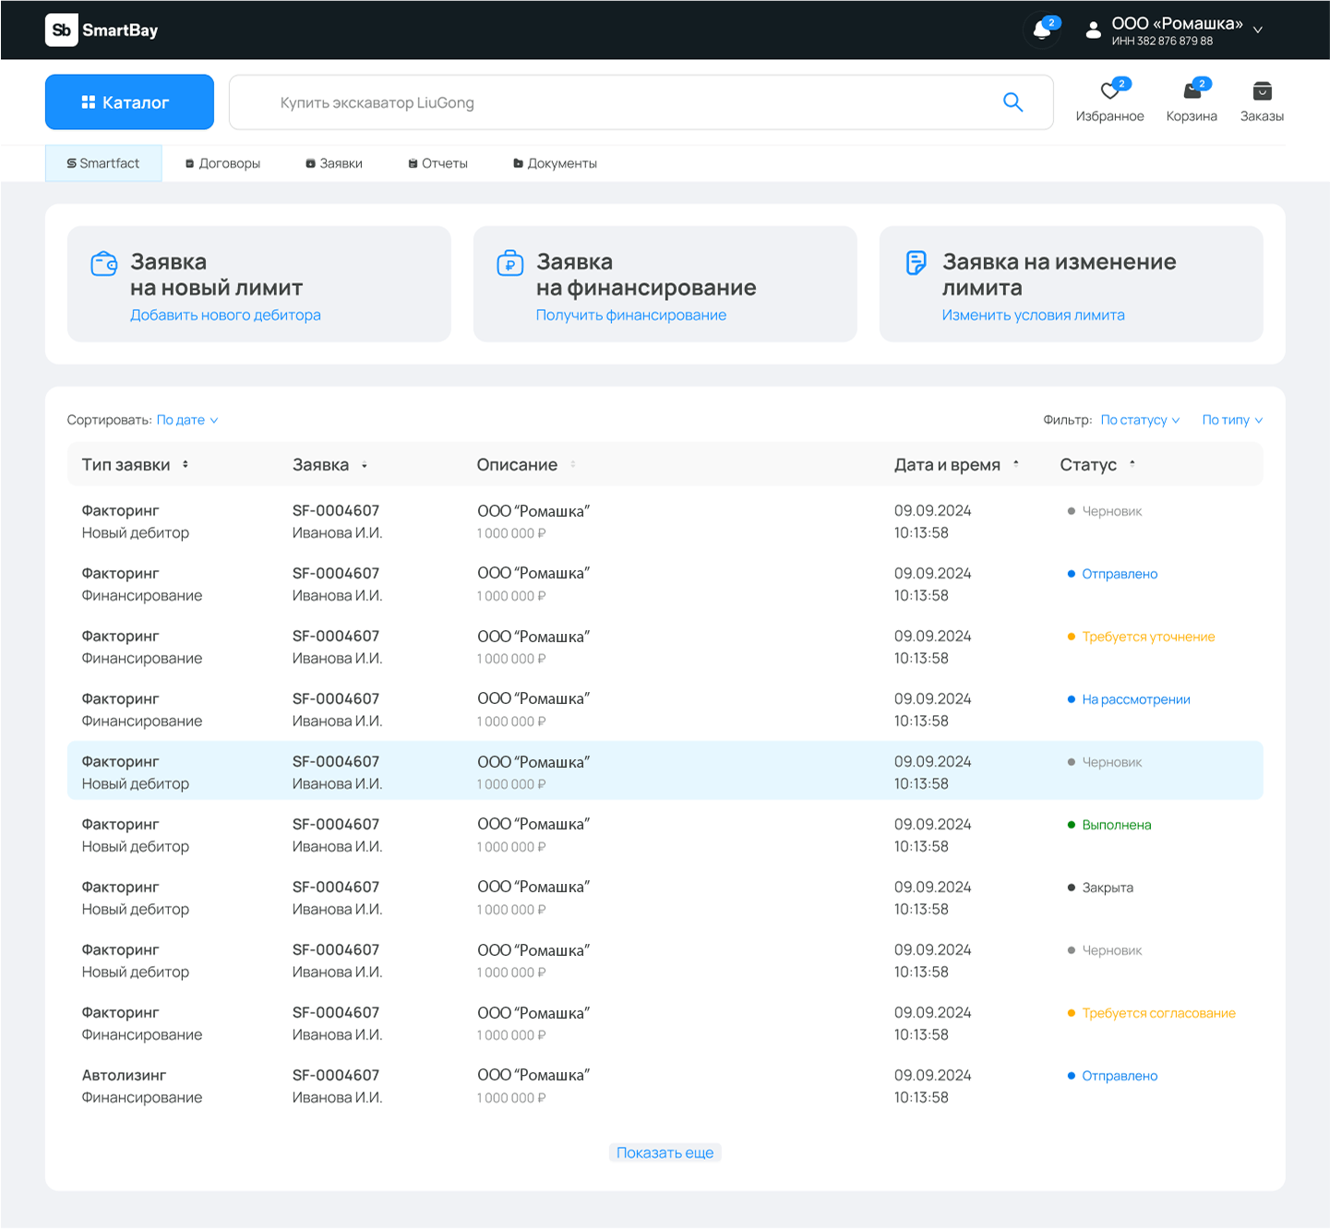Screen dimensions: 1330x1229
Task: Expand the По статусу filter dropdown
Action: (1140, 420)
